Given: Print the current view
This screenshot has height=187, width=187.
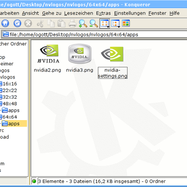Looking at the screenshot, I should [x=72, y=23].
